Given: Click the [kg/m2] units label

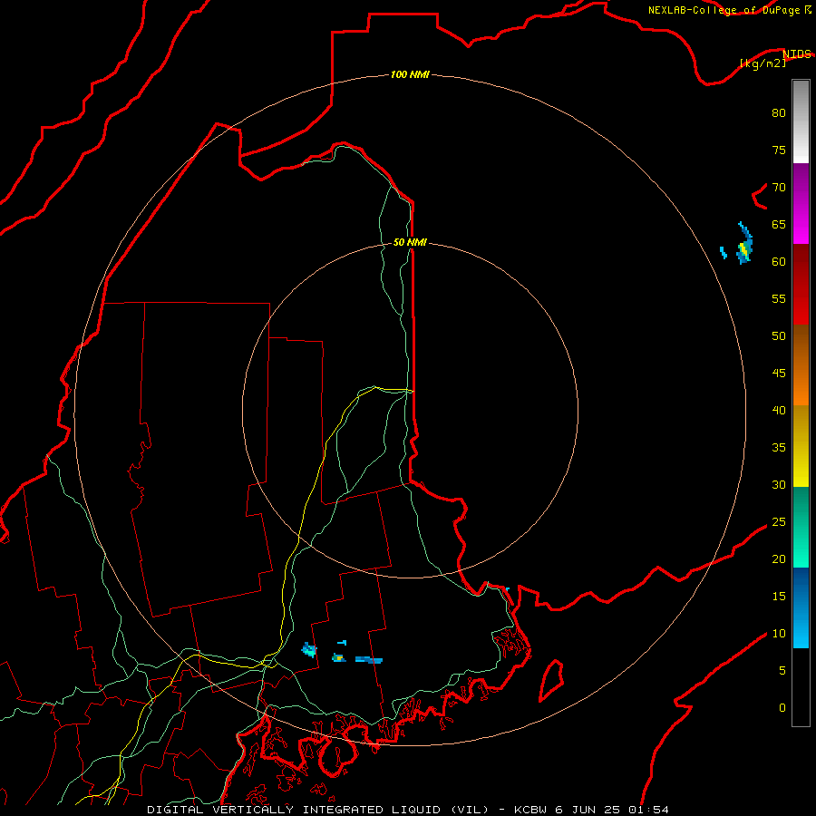Looking at the screenshot, I should pos(763,63).
